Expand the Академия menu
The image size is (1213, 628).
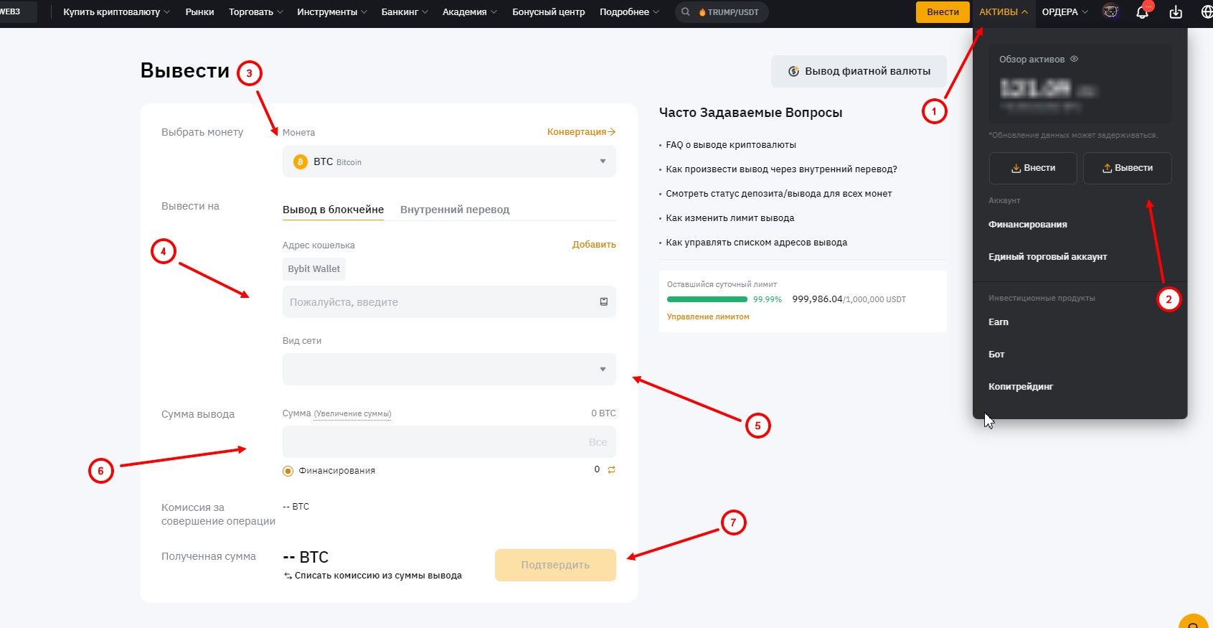click(x=470, y=12)
